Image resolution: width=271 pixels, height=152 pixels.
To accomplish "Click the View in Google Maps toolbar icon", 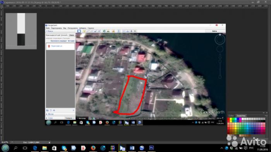I will pos(135,31).
